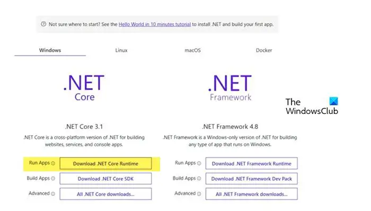Click the .NET Framework logo
Image resolution: width=371 pixels, height=211 pixels.
229,88
